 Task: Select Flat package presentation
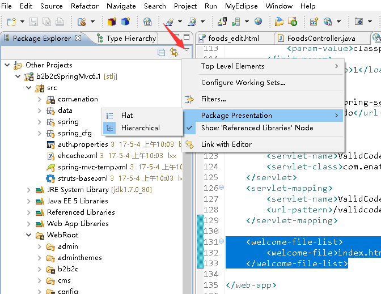[142, 116]
